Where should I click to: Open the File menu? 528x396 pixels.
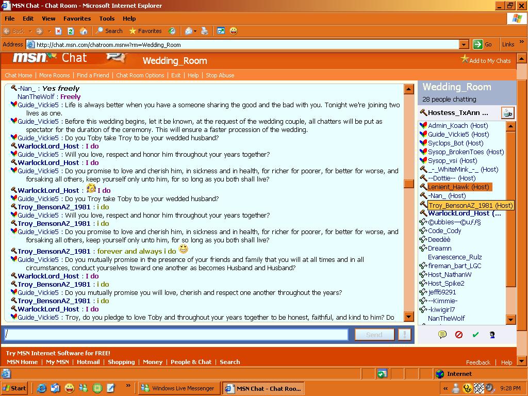pyautogui.click(x=10, y=19)
